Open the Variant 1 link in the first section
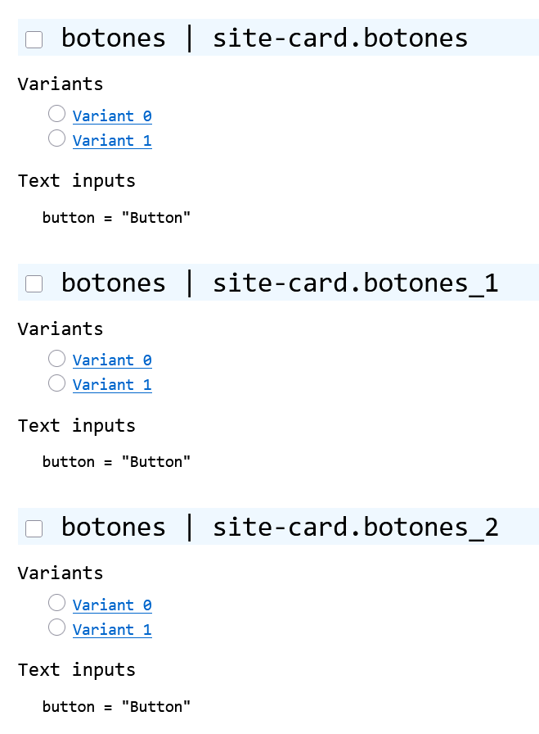The width and height of the screenshot is (539, 734). coord(112,140)
